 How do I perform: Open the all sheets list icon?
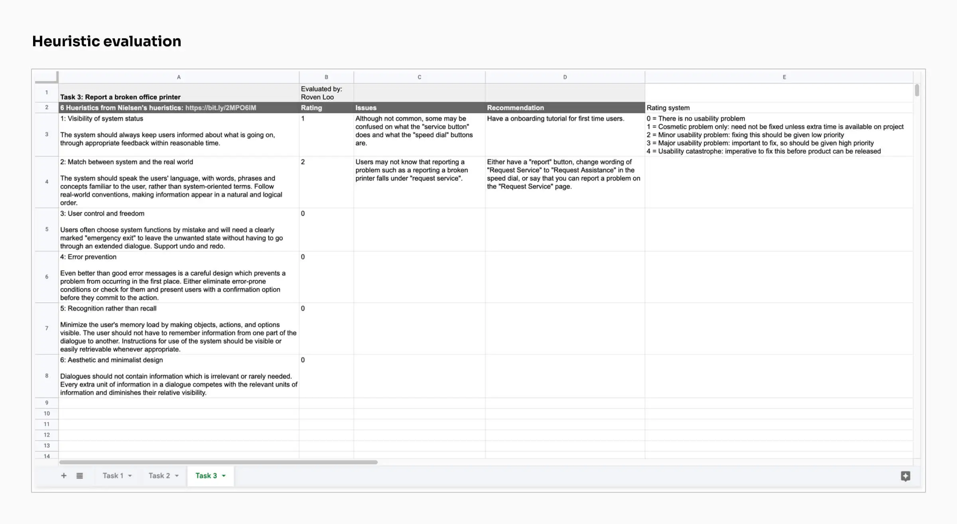tap(80, 475)
